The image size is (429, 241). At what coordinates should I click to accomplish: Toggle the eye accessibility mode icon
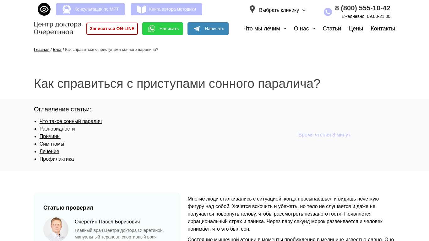coord(44,9)
